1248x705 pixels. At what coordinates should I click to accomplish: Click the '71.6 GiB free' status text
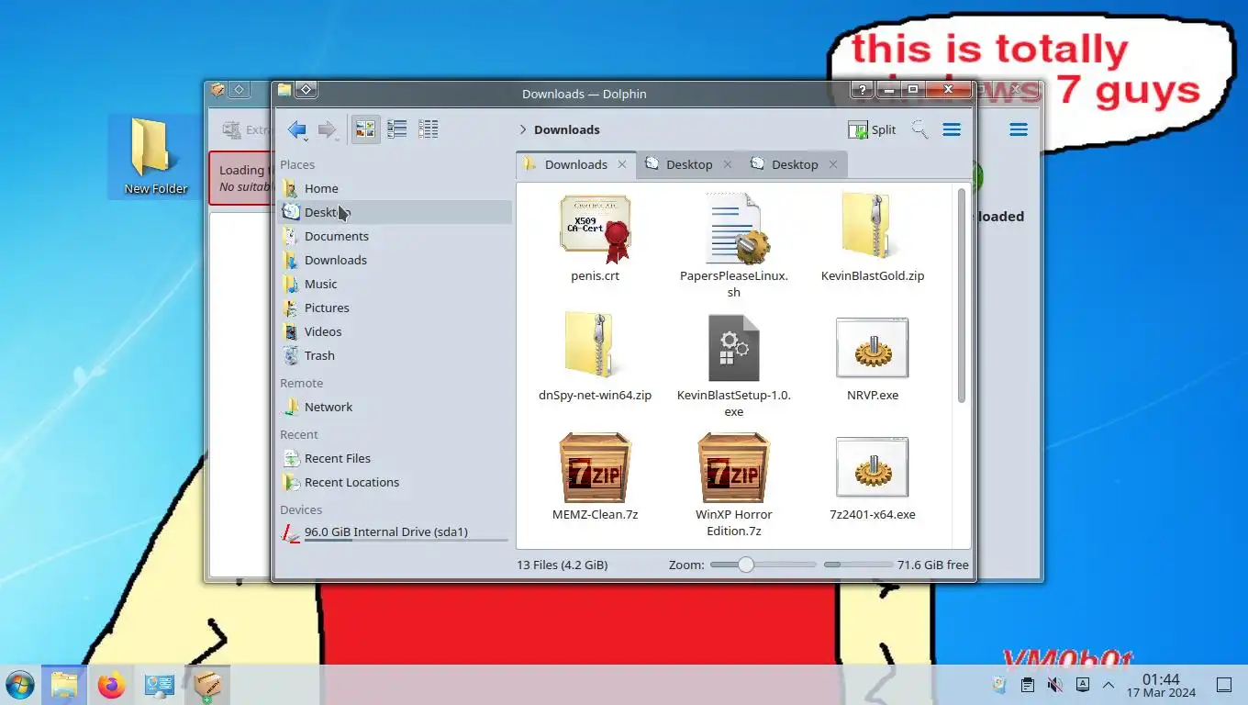point(933,565)
